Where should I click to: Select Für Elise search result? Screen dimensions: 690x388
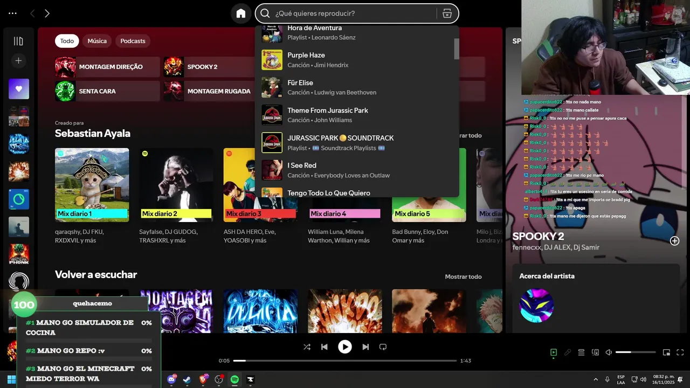(x=357, y=87)
